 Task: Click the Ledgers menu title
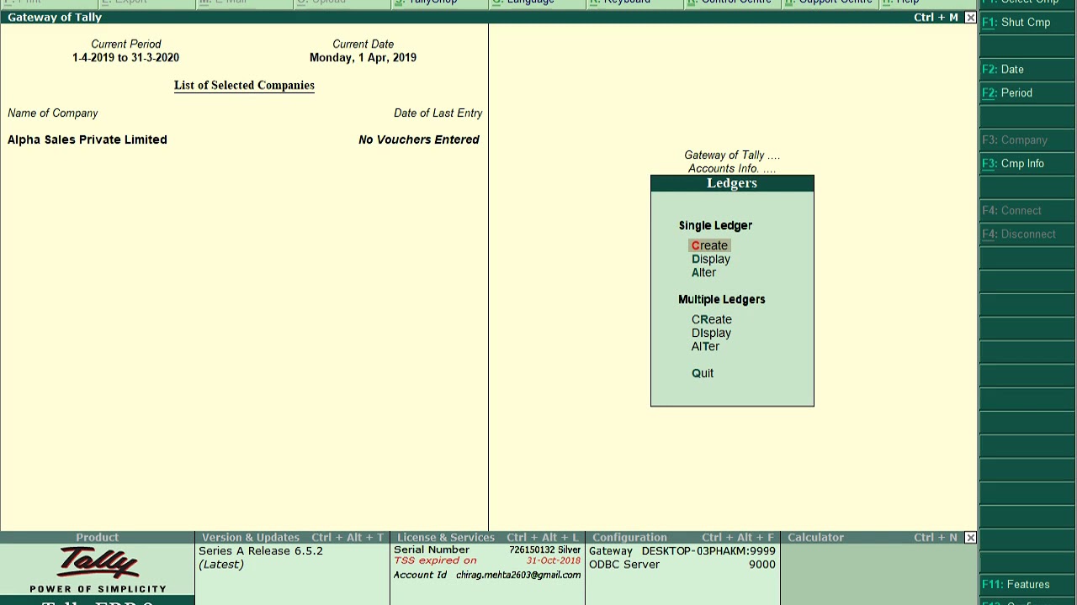[732, 183]
